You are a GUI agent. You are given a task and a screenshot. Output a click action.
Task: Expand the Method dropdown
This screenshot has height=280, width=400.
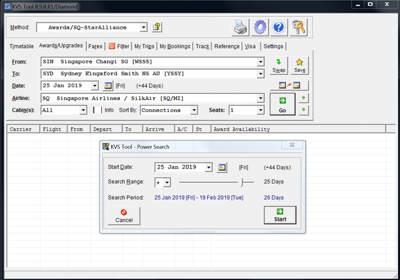click(x=144, y=27)
